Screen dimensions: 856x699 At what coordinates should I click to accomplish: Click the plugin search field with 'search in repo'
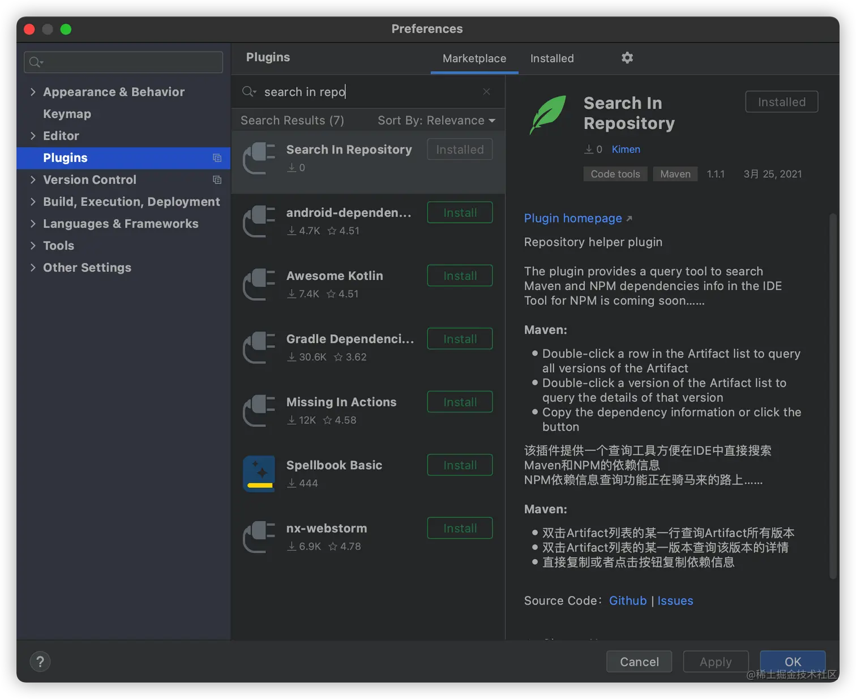coord(368,92)
